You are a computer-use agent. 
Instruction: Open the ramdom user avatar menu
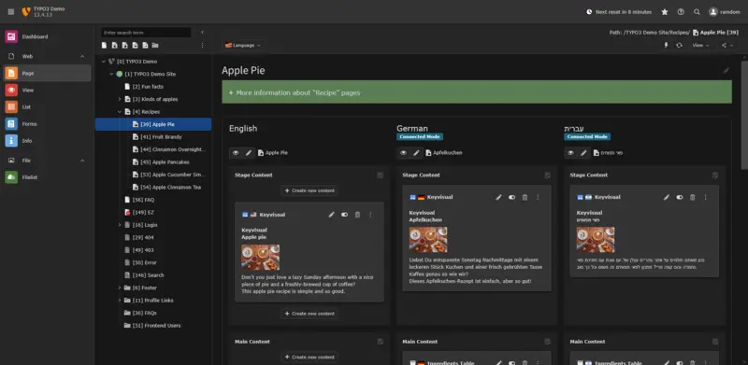pos(724,12)
